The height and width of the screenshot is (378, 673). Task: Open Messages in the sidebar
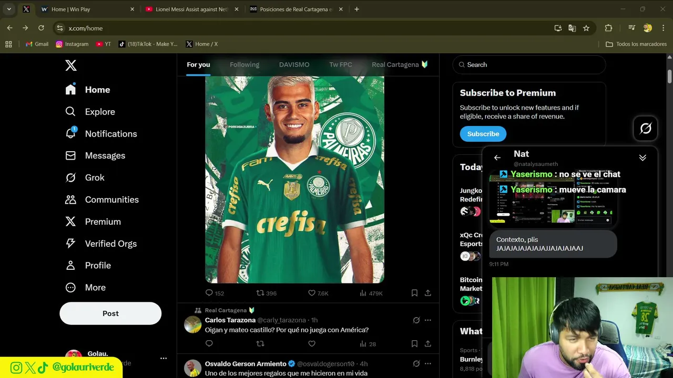(x=95, y=155)
